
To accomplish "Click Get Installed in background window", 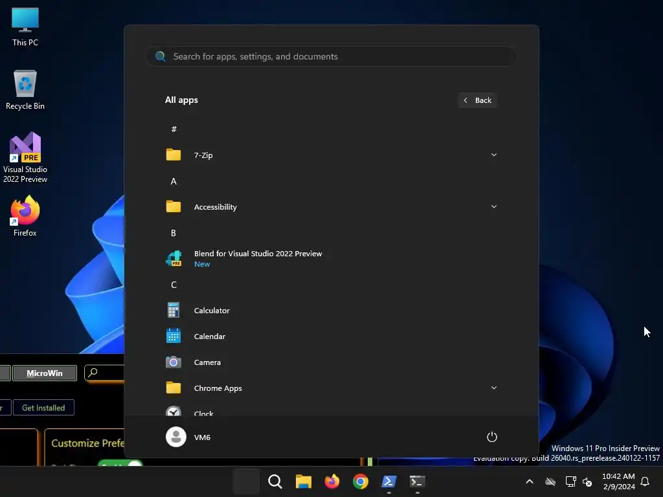I will (x=43, y=408).
